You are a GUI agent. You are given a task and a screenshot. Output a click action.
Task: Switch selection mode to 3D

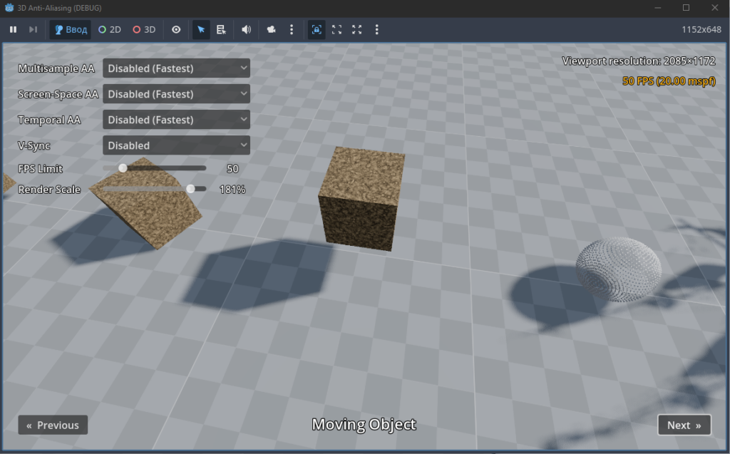click(x=144, y=30)
